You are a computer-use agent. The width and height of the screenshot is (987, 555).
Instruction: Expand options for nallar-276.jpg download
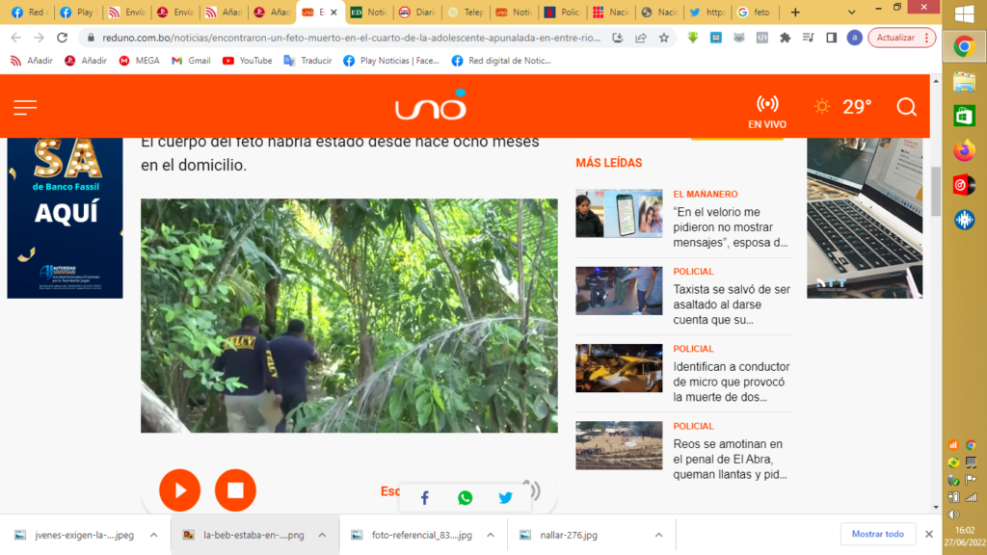(659, 535)
